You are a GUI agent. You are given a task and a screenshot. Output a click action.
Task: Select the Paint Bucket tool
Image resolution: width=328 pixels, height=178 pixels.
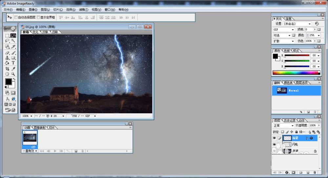point(7,63)
